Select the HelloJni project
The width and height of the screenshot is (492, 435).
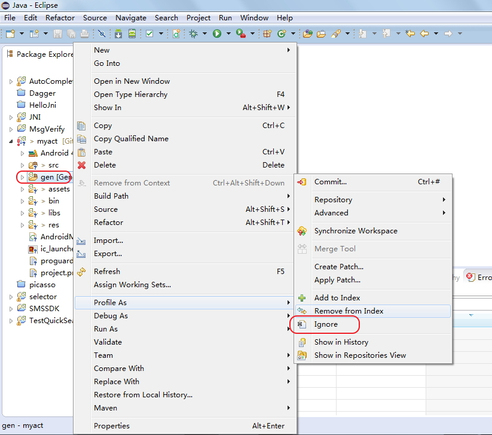[x=42, y=105]
